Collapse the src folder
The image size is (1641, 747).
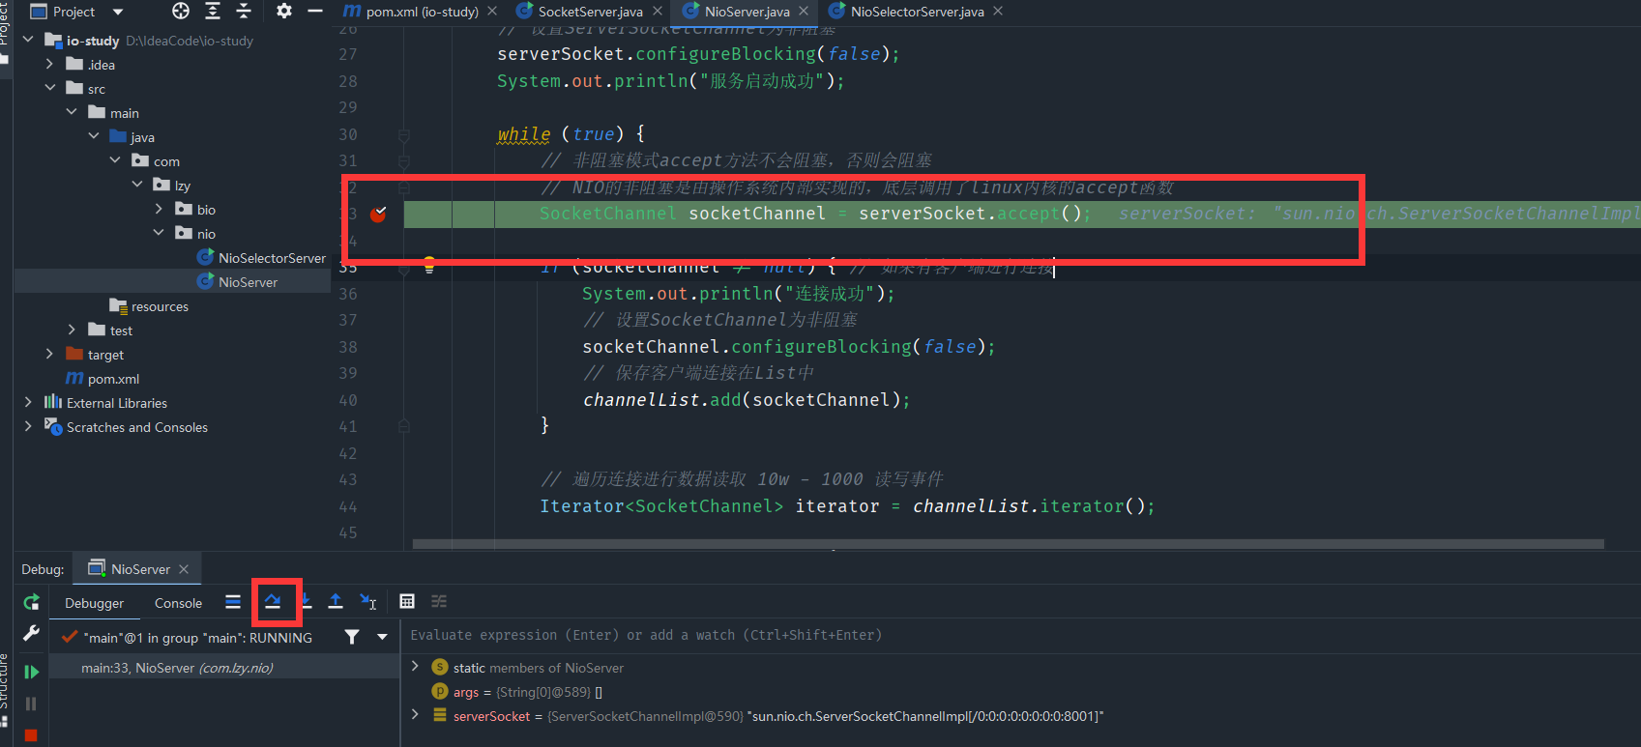(49, 89)
